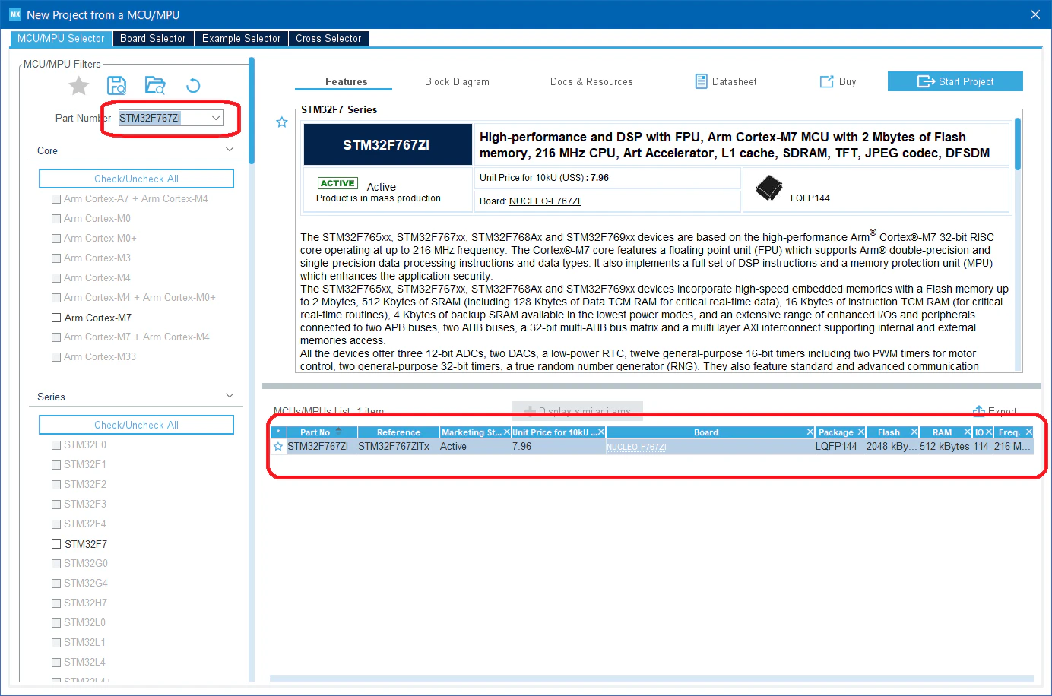This screenshot has width=1052, height=696.
Task: Click the ACTIVE status badge
Action: coord(337,183)
